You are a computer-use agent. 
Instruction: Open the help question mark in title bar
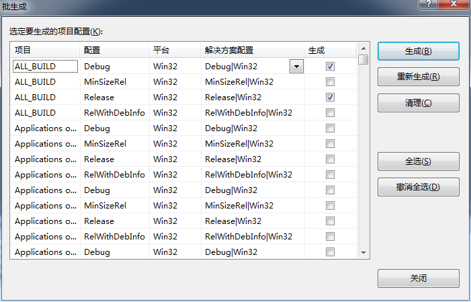429,4
